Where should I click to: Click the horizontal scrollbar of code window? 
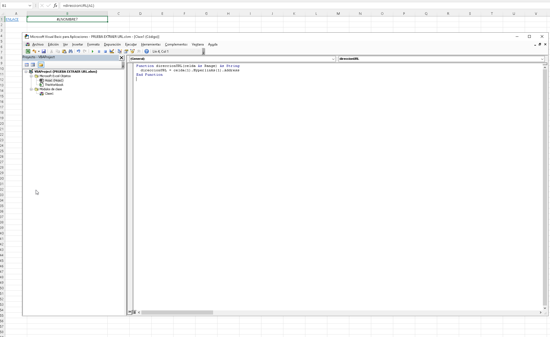click(x=177, y=312)
